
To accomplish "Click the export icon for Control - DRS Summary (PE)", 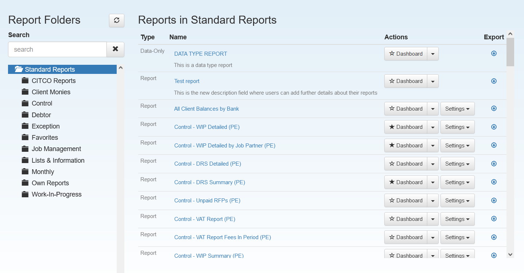I will 494,182.
